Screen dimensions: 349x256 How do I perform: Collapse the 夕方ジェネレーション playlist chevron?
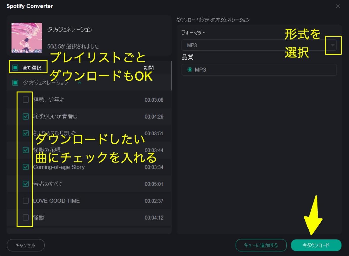[79, 83]
